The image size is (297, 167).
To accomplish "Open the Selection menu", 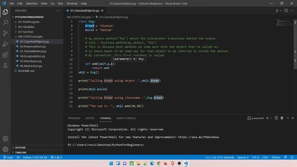I will point(32,3).
